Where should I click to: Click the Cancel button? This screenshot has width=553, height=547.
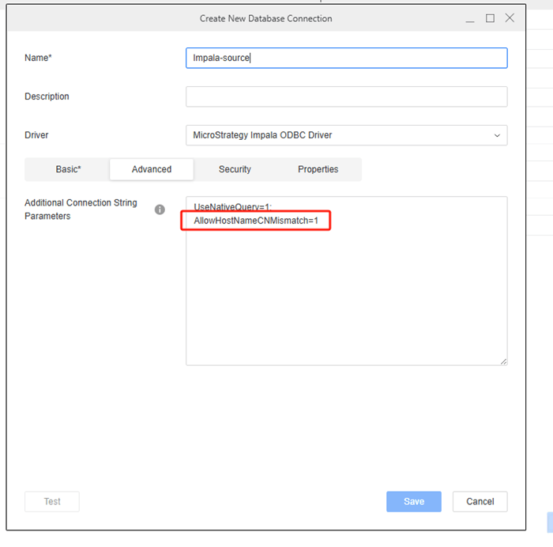point(480,501)
